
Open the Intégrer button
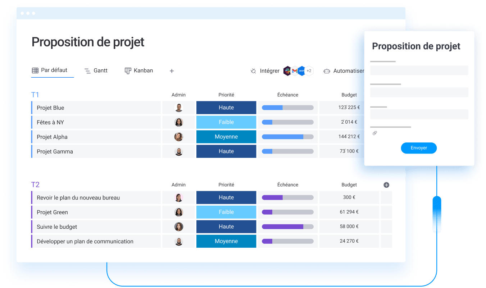pos(265,71)
